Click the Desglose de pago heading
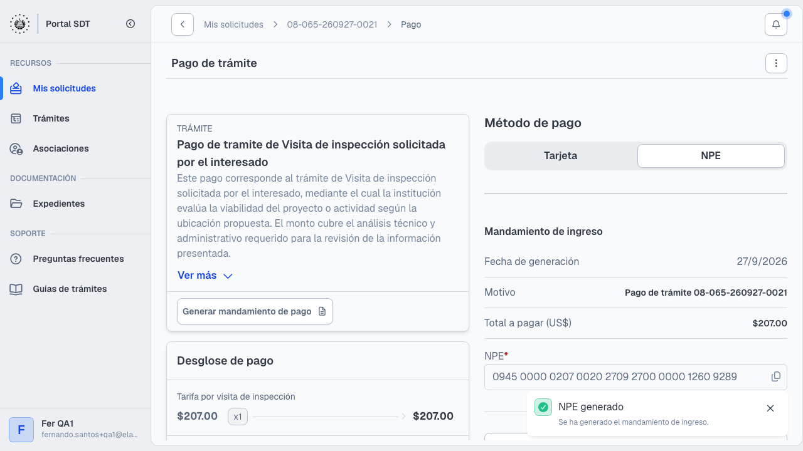803x451 pixels. [225, 361]
